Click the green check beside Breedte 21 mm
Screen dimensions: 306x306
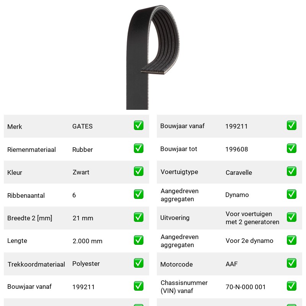click(138, 217)
